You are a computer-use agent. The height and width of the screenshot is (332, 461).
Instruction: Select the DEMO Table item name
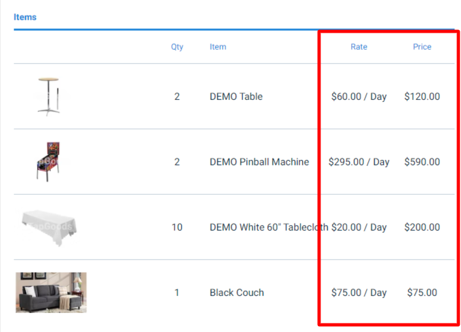pyautogui.click(x=236, y=96)
